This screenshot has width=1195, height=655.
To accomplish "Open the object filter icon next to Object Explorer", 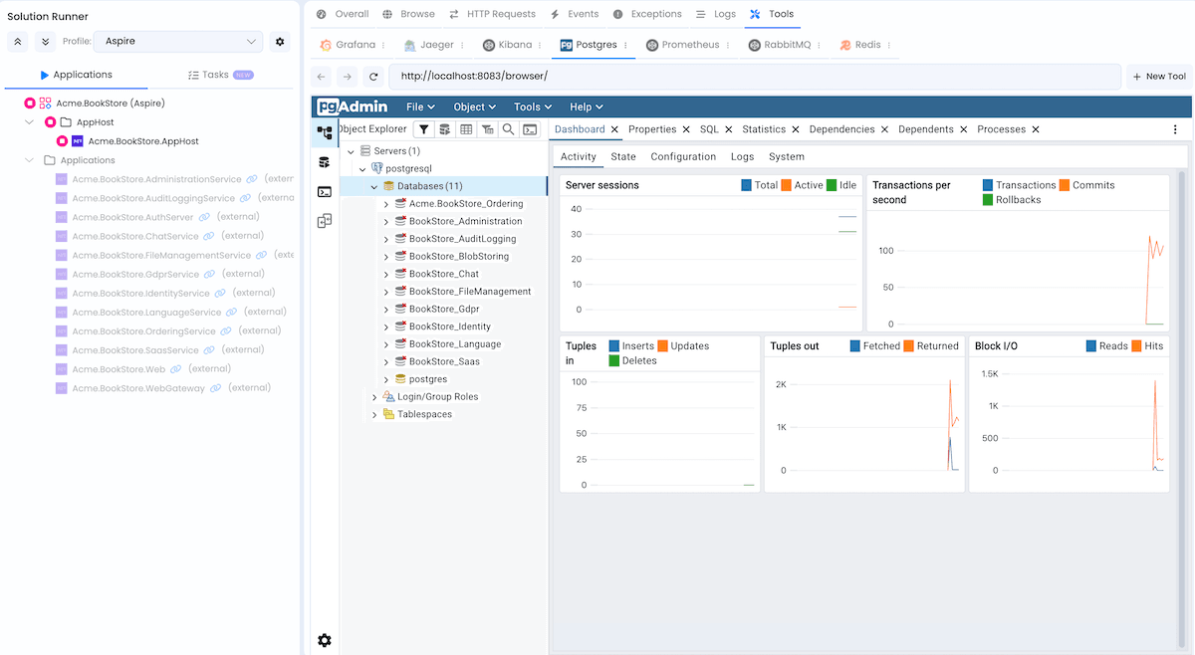I will click(424, 130).
